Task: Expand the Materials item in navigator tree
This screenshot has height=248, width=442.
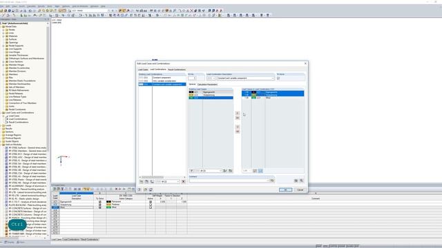Action: click(3, 36)
